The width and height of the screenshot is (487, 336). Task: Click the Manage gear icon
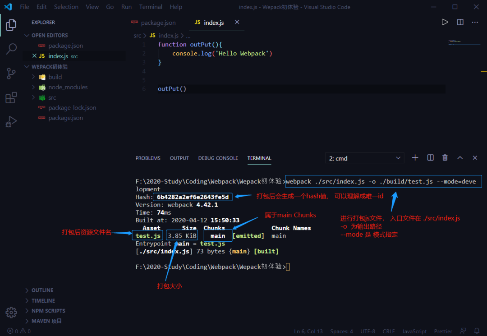[11, 312]
